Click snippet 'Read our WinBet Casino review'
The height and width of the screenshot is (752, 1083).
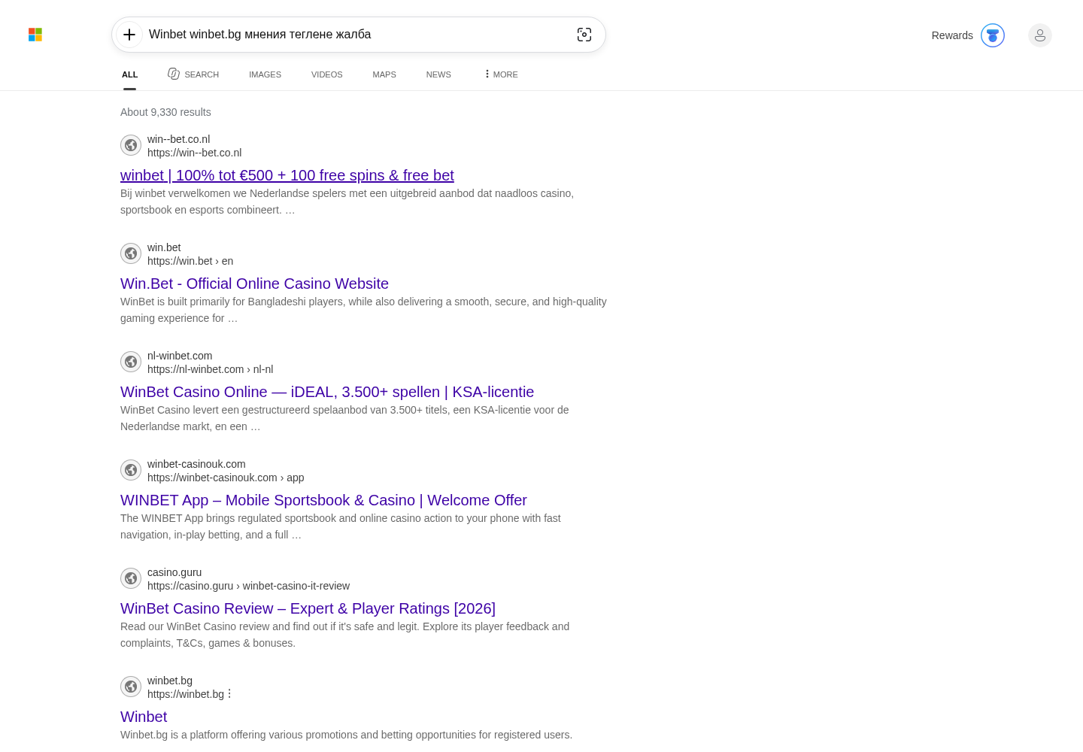point(344,635)
